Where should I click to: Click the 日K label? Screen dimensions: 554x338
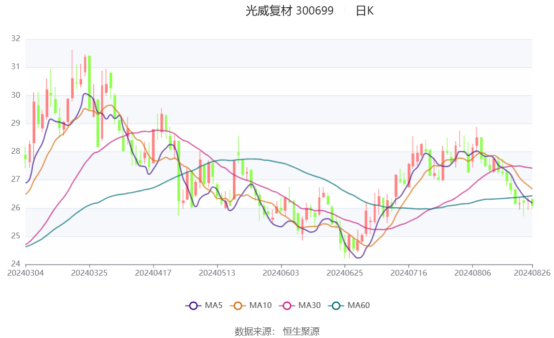(364, 11)
